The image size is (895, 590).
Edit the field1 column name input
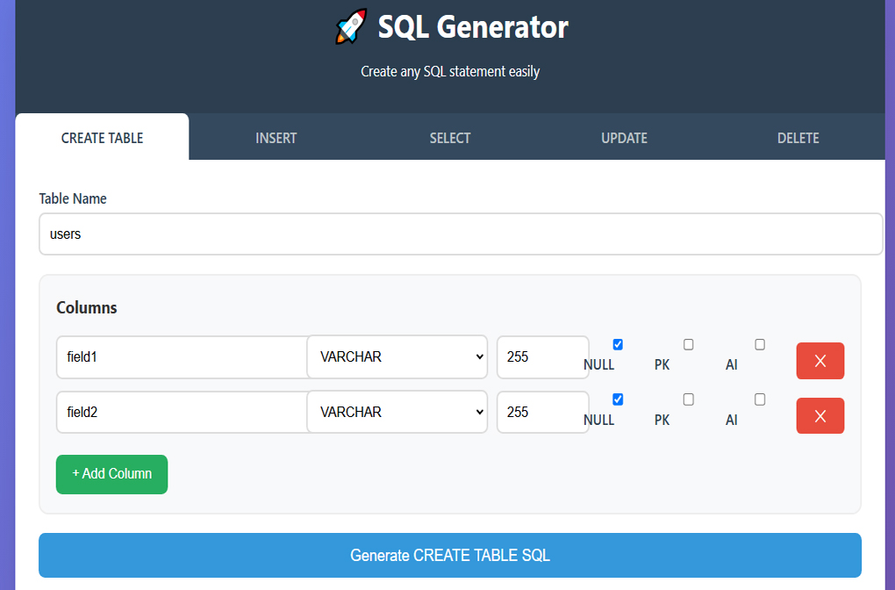183,357
